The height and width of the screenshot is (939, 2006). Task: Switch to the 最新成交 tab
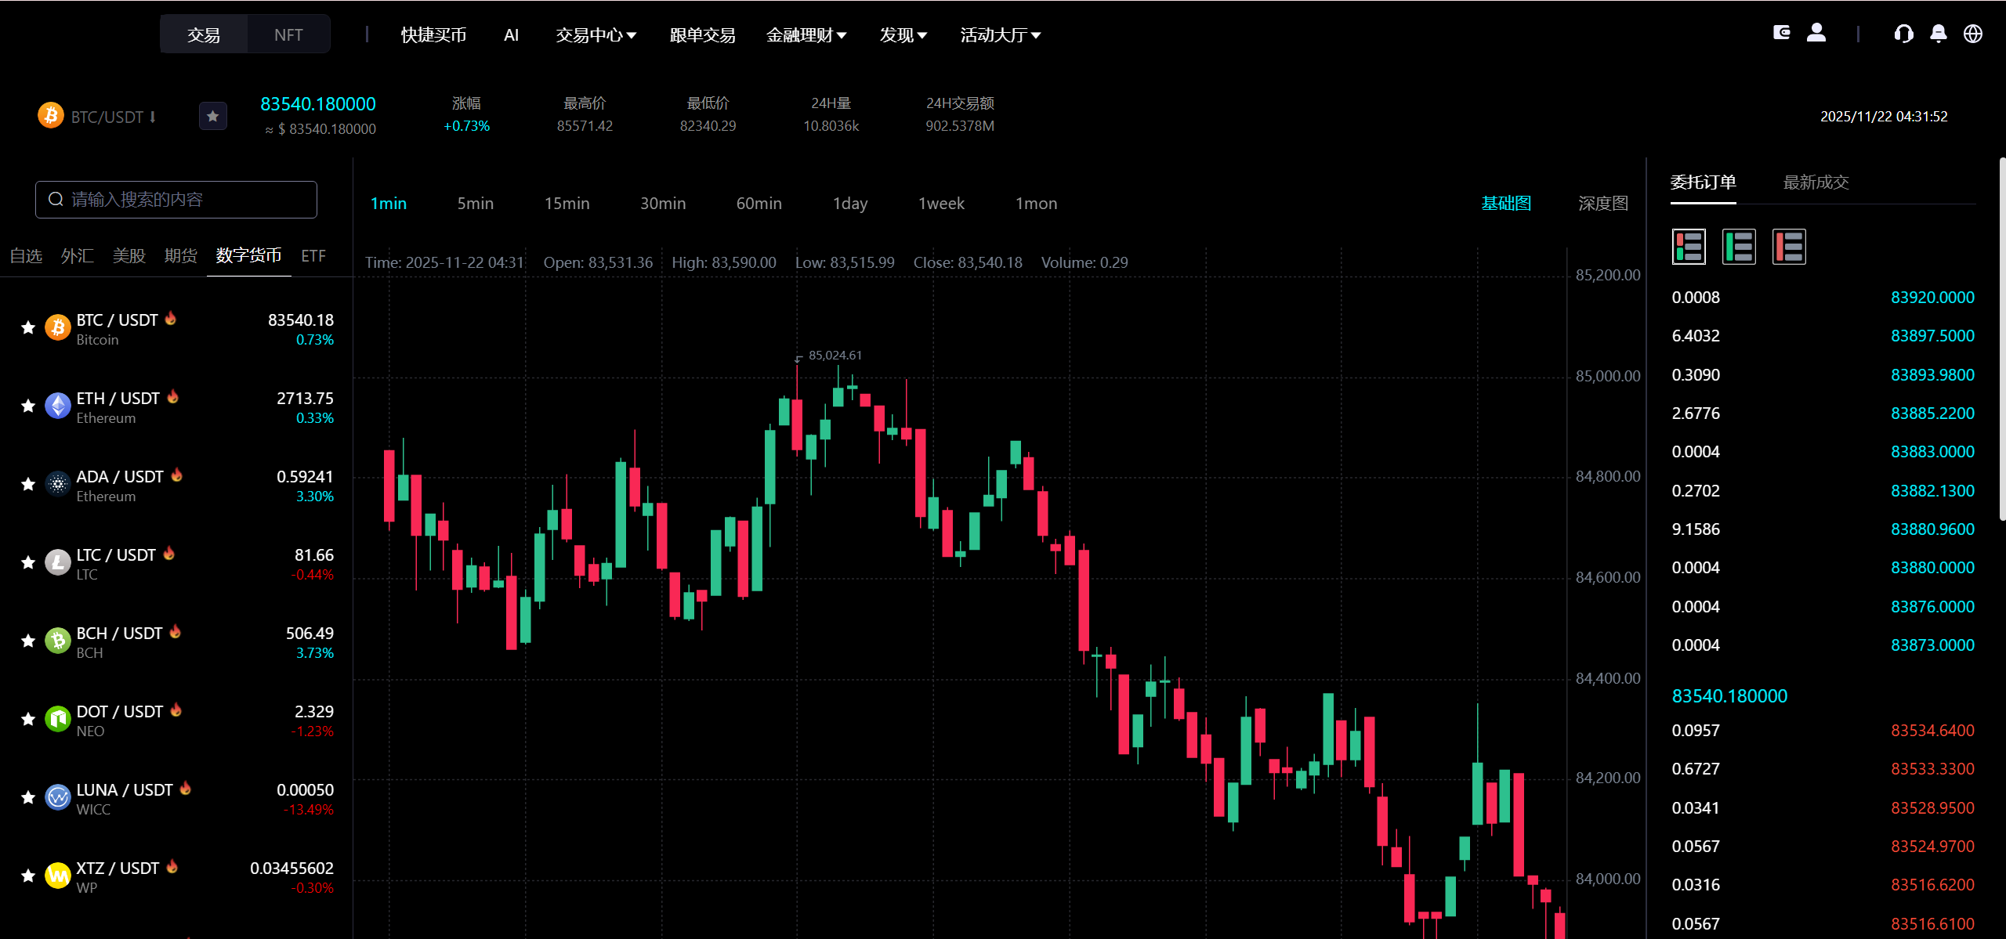tap(1816, 182)
